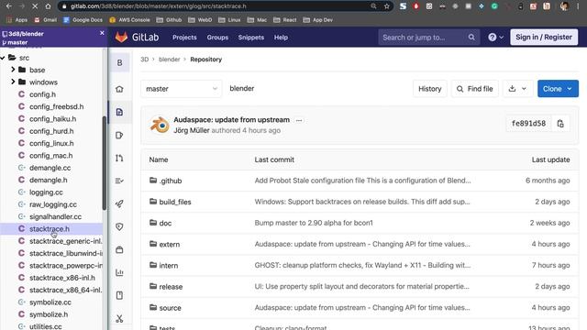This screenshot has width=587, height=330.
Task: Expand the windows folder in tree
Action: coord(13,82)
